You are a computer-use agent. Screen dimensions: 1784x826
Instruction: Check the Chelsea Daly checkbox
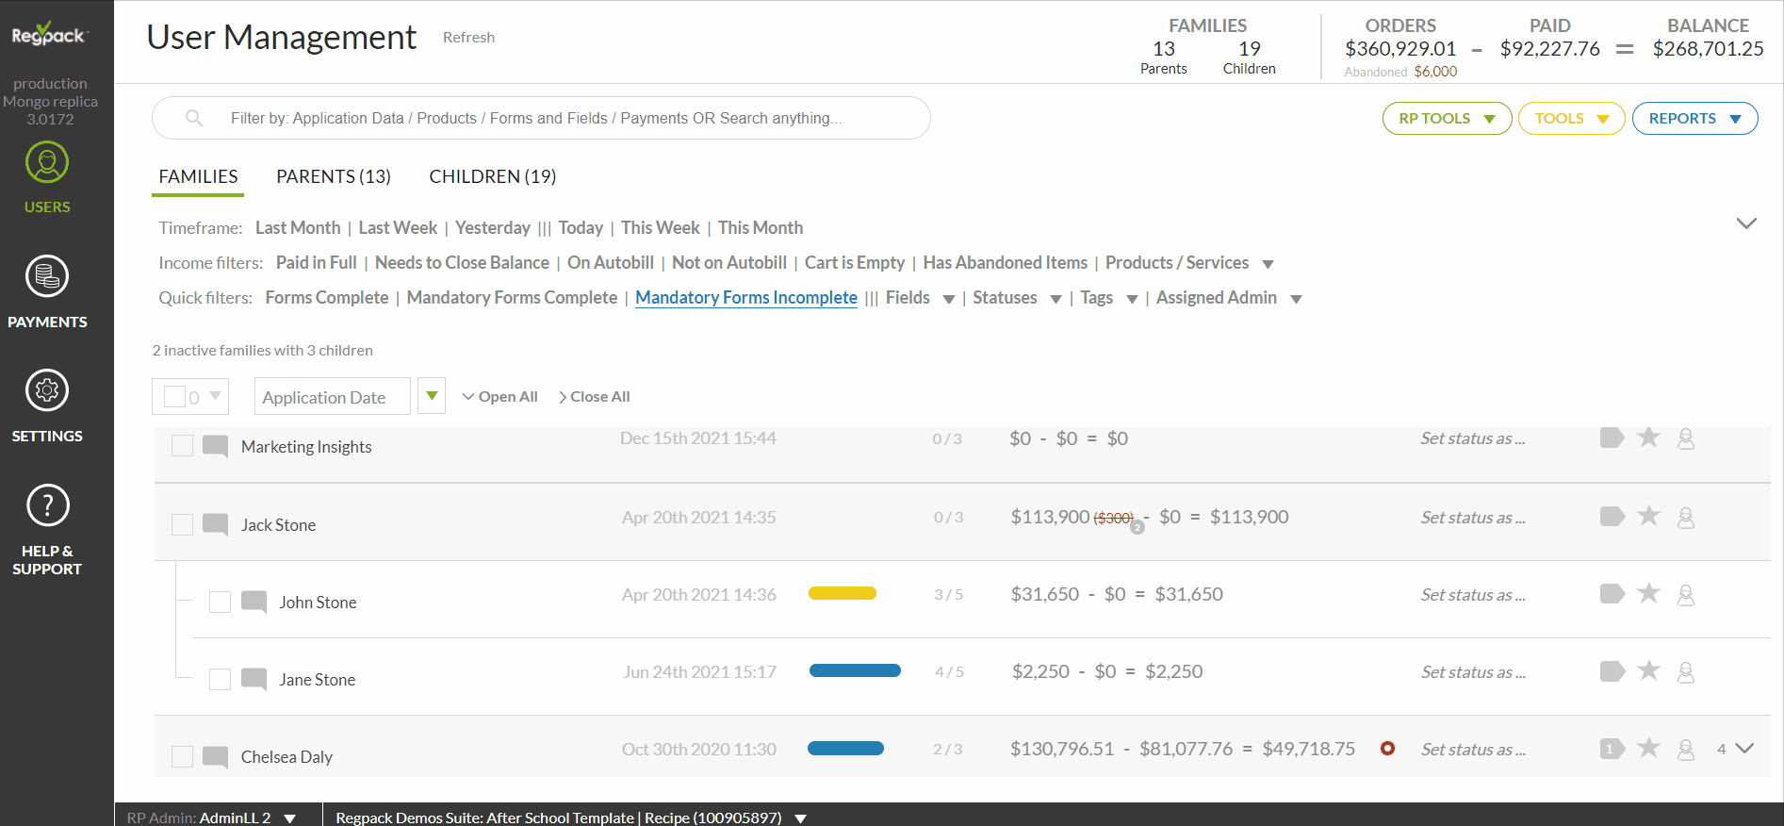(x=183, y=756)
